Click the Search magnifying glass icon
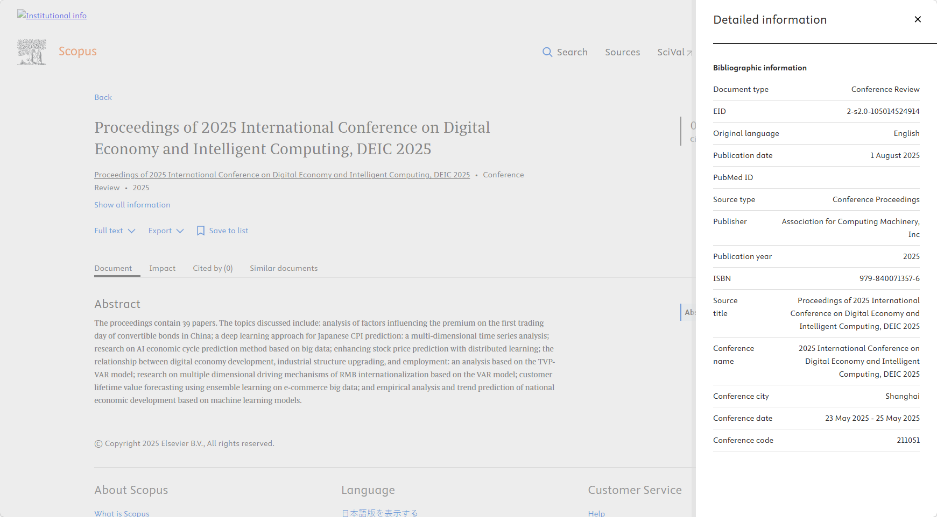 click(547, 52)
